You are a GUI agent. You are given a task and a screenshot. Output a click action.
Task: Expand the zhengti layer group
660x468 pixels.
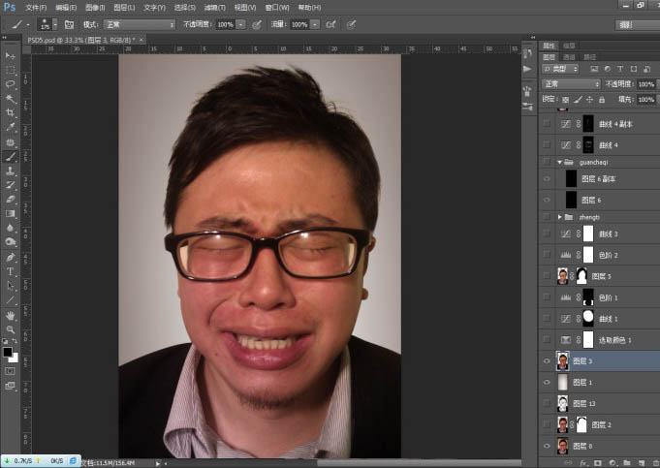(x=559, y=217)
